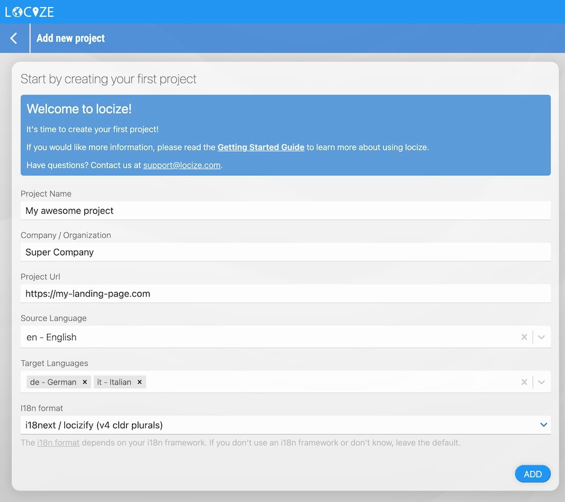Viewport: 565px width, 502px height.
Task: Clear the Source Language selection
Action: 524,337
